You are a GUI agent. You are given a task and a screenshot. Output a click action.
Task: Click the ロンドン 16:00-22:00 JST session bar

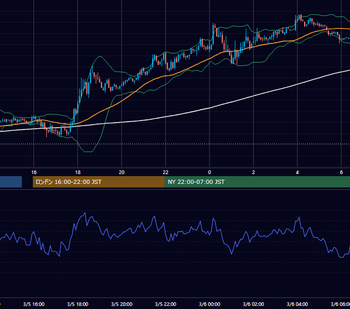point(99,182)
